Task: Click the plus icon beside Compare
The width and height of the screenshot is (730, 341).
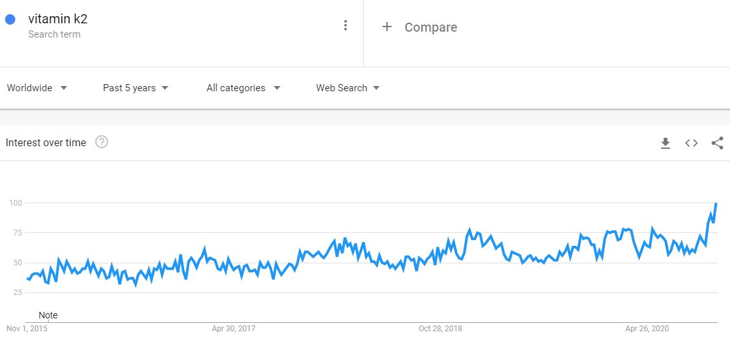Action: 386,27
